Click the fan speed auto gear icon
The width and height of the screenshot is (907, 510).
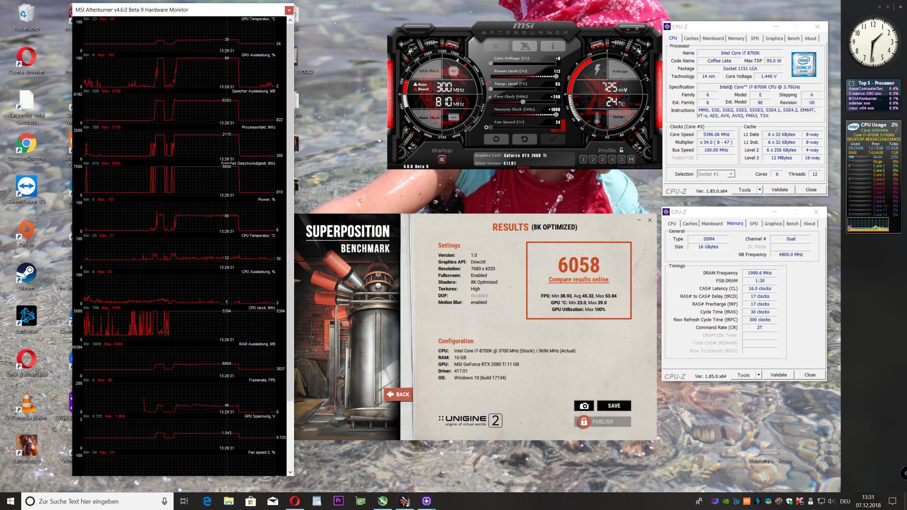pyautogui.click(x=486, y=127)
